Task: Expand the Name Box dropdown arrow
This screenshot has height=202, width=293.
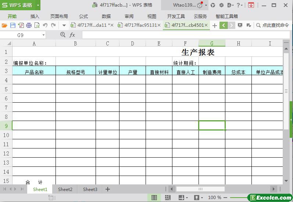Action: [43, 35]
